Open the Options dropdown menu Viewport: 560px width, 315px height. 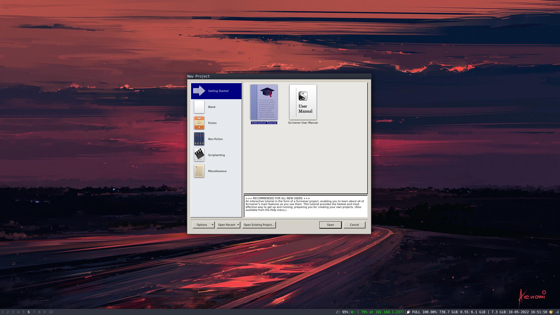204,225
